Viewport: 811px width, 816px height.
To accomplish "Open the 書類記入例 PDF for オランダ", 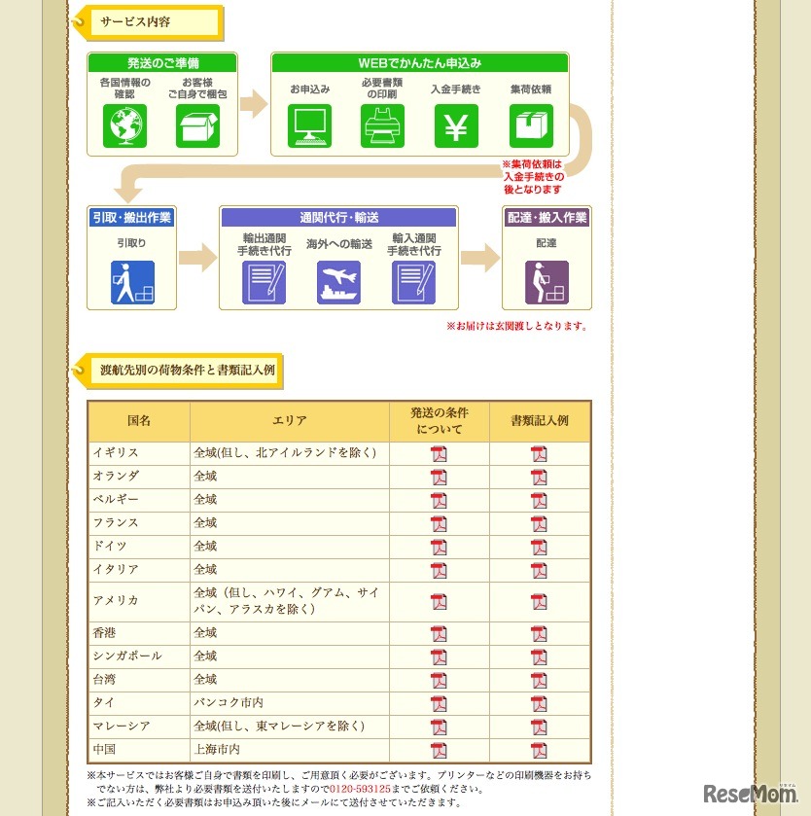I will pos(539,478).
